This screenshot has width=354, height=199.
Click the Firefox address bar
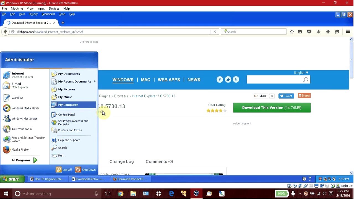113,32
